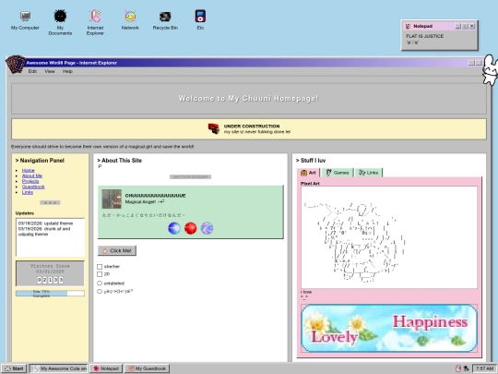The image size is (498, 374).
Task: Follow the Links navigation link
Action: click(x=28, y=192)
